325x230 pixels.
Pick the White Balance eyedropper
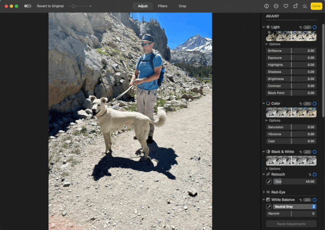point(269,206)
